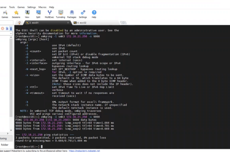Click the 'icmp_seq=2' reply line
Screen dimensions: 230x152
click(x=65, y=129)
